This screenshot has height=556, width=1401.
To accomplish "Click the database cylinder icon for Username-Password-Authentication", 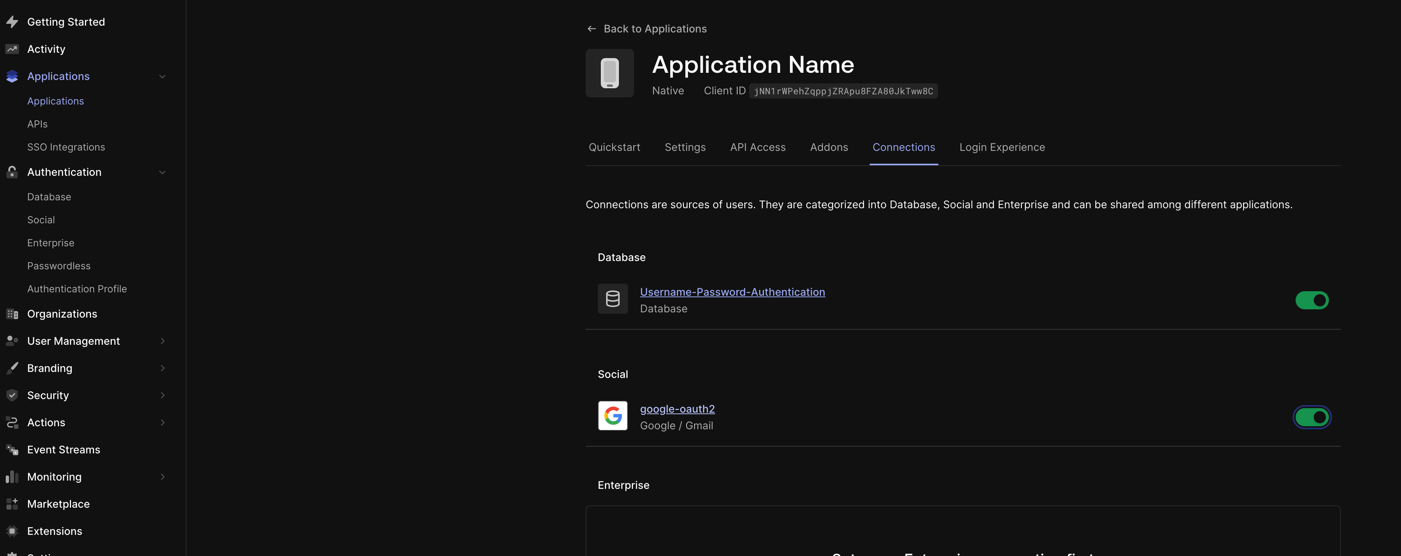I will [x=613, y=299].
